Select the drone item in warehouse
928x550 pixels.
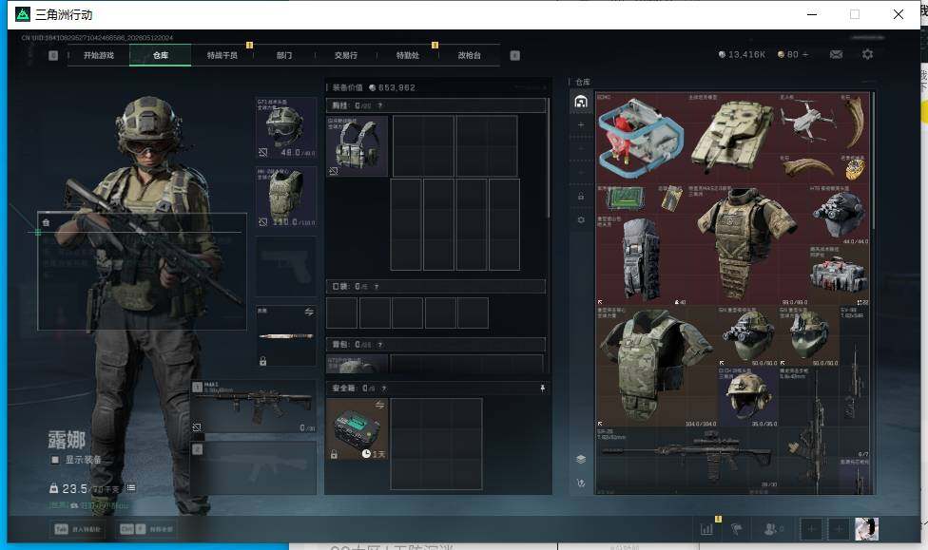[x=807, y=122]
